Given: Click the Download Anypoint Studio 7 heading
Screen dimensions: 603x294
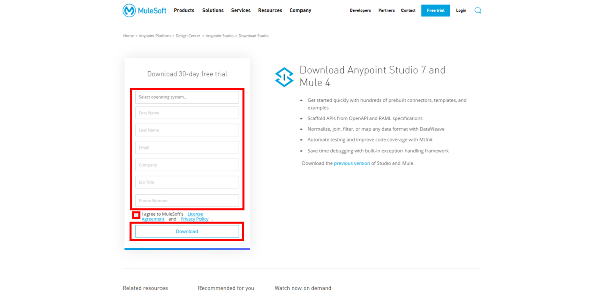Looking at the screenshot, I should (372, 76).
